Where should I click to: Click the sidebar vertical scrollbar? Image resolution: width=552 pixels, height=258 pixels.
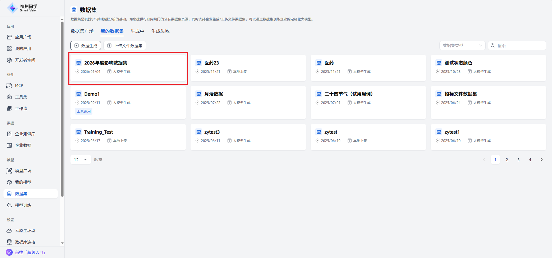point(62,109)
